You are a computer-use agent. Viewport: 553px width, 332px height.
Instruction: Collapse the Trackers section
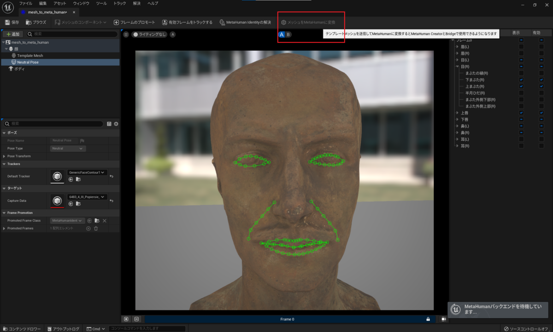pyautogui.click(x=5, y=164)
